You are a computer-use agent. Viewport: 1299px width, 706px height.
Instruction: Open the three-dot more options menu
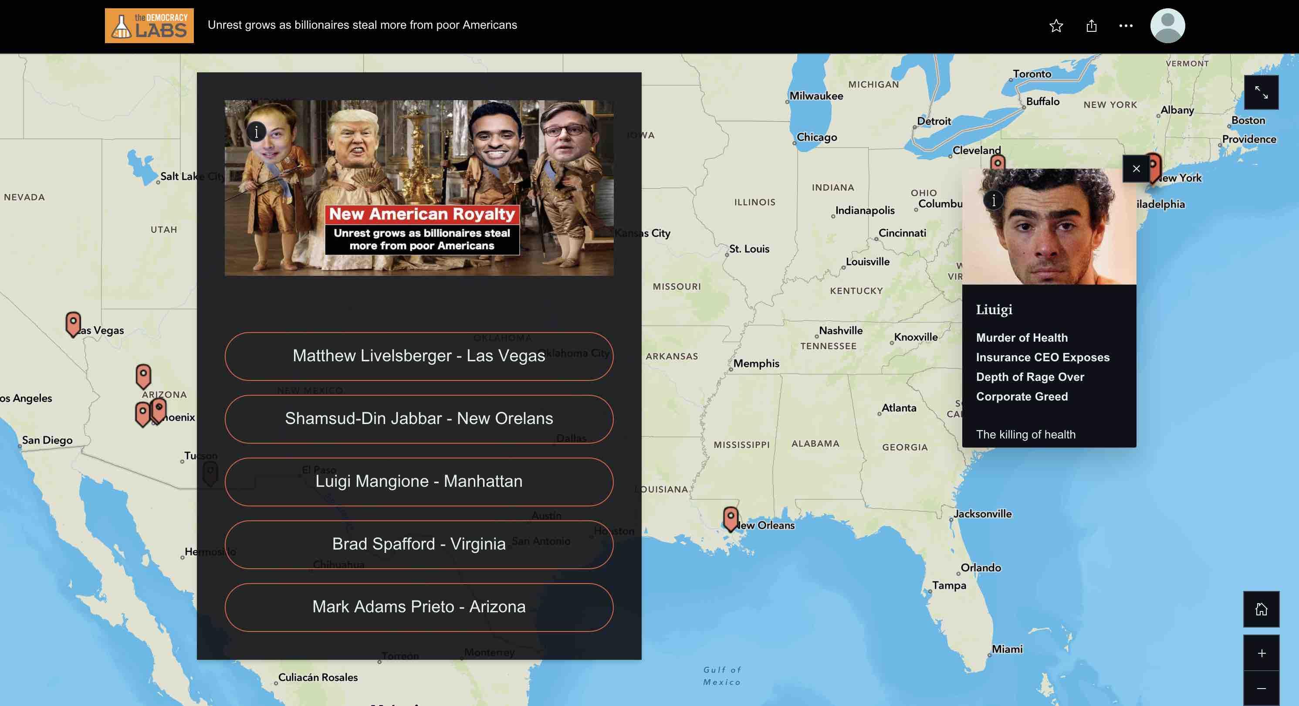pos(1126,26)
